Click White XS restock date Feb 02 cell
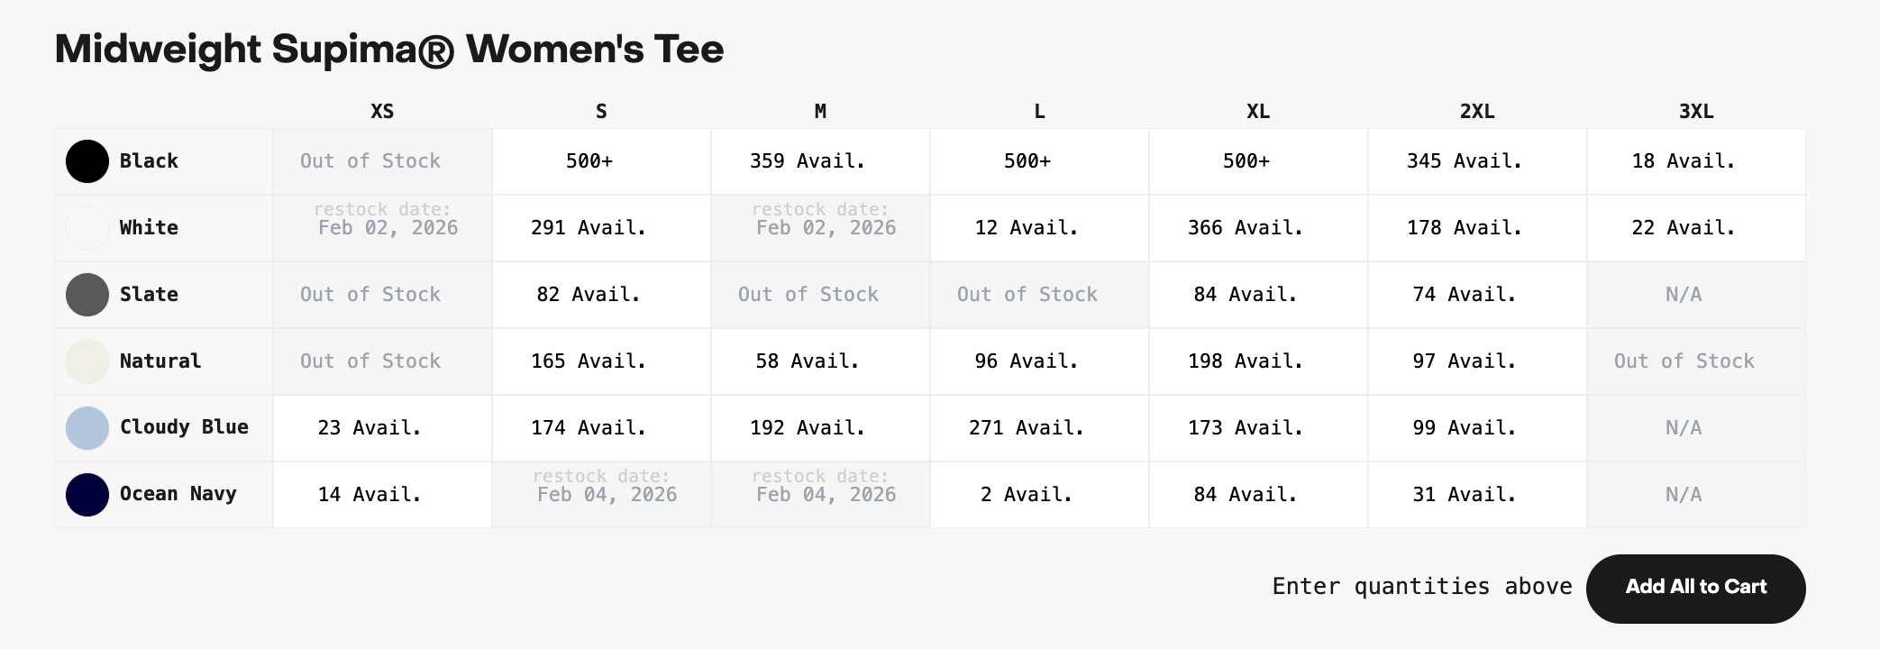The height and width of the screenshot is (649, 1880). tap(382, 228)
